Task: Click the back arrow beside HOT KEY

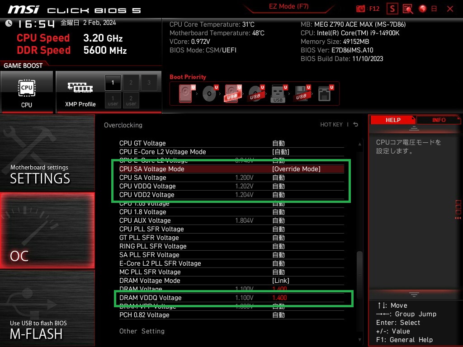Action: click(356, 125)
